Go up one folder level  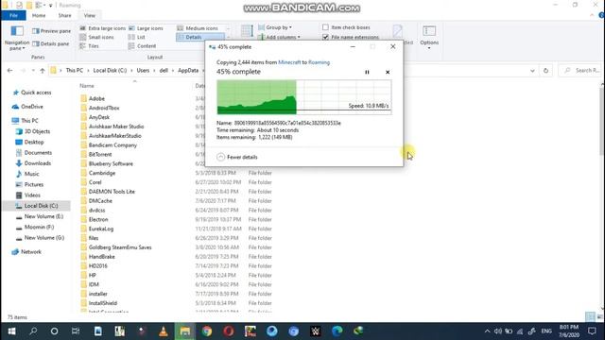tap(43, 71)
